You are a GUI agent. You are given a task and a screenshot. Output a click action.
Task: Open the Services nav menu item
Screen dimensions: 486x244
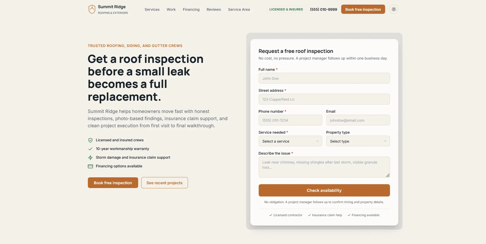(152, 9)
